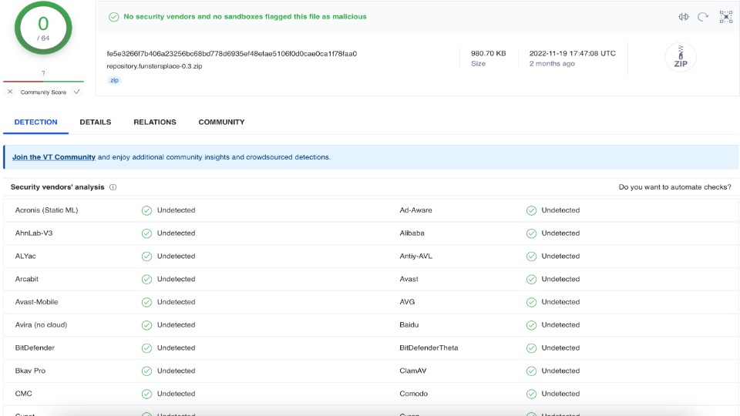This screenshot has height=416, width=740.
Task: Select the file hash text
Action: coord(232,54)
